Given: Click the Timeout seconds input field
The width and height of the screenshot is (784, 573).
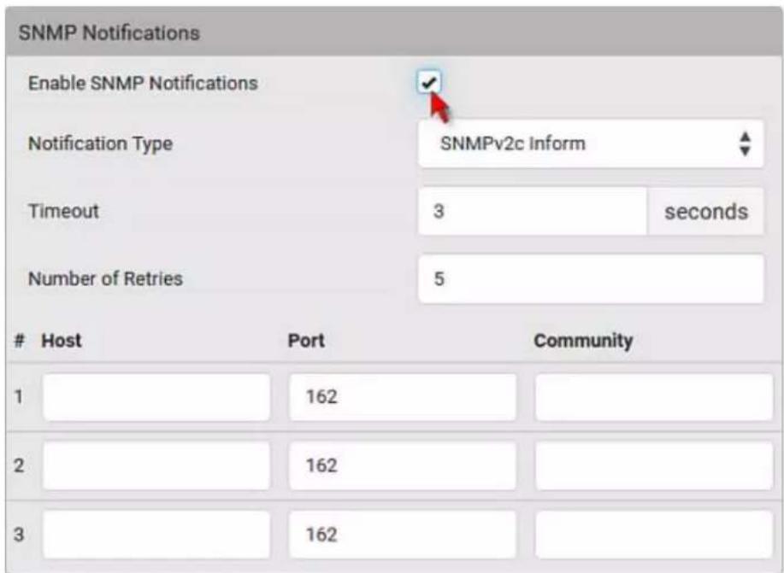Looking at the screenshot, I should pyautogui.click(x=533, y=211).
